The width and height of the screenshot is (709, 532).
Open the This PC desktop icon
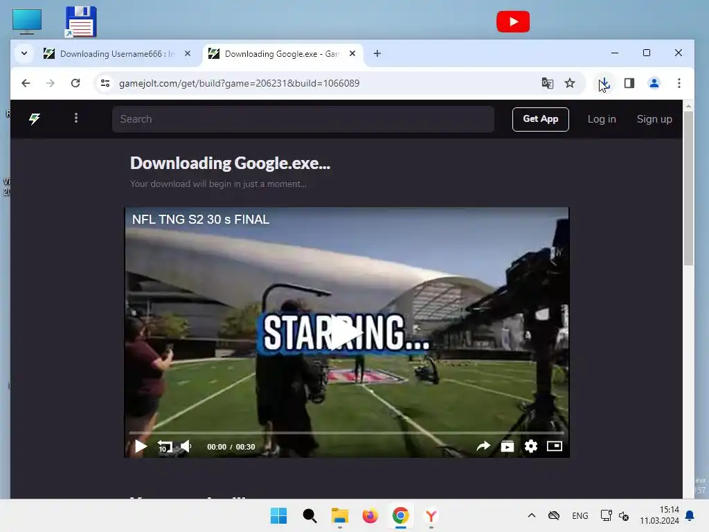tap(27, 21)
